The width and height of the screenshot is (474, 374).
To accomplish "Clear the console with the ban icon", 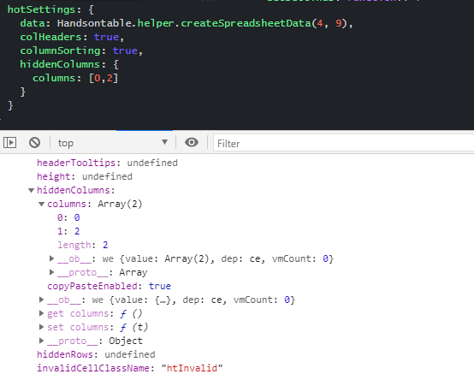I will [x=34, y=142].
